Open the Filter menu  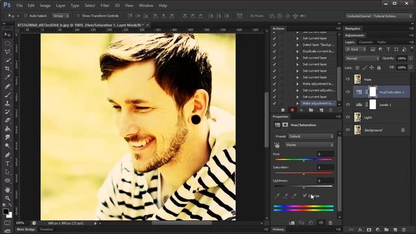tap(105, 5)
